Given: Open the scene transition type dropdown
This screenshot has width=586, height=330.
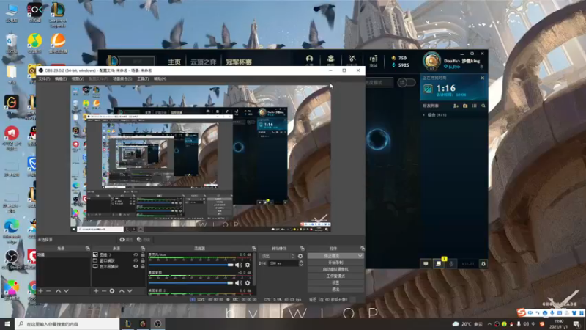Looking at the screenshot, I should [277, 256].
